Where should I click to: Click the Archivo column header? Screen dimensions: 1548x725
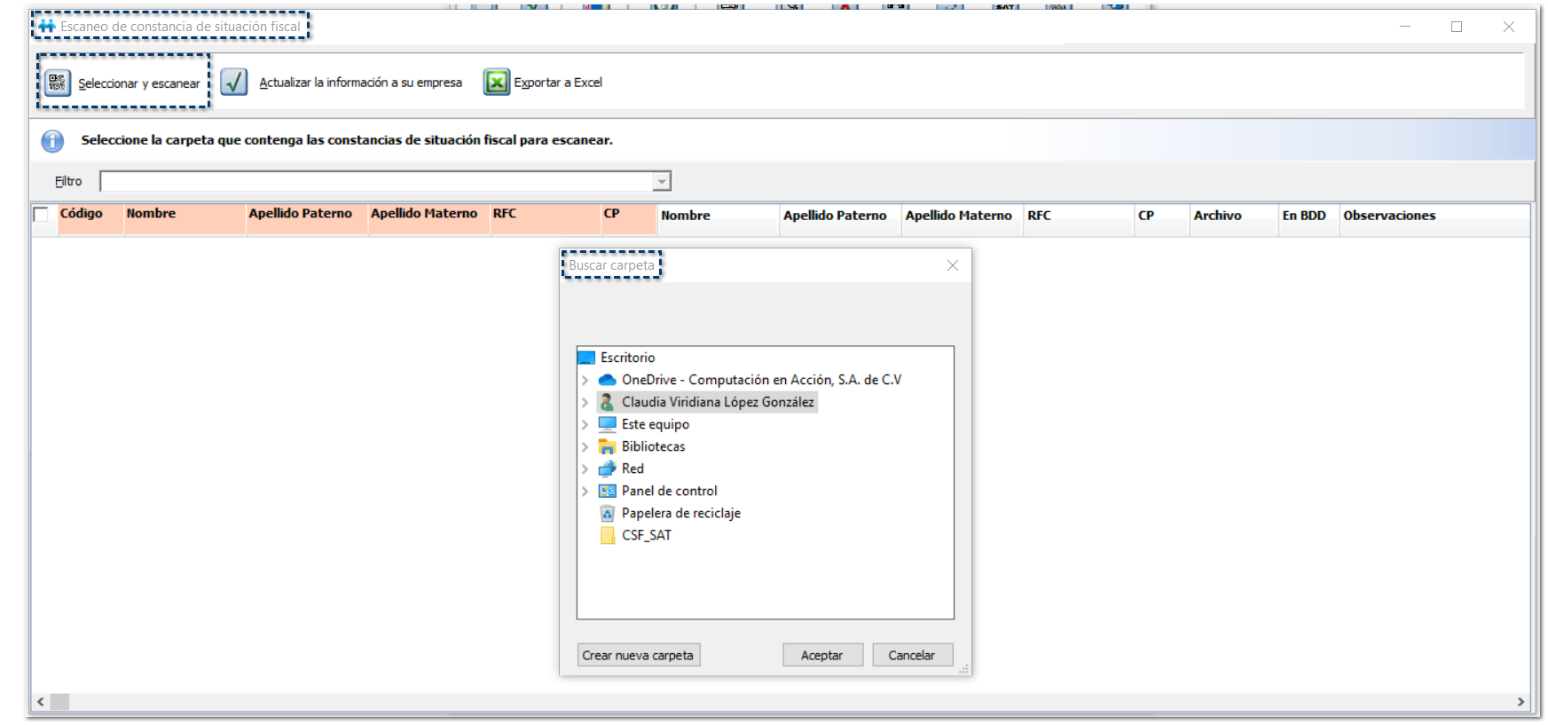[1234, 220]
